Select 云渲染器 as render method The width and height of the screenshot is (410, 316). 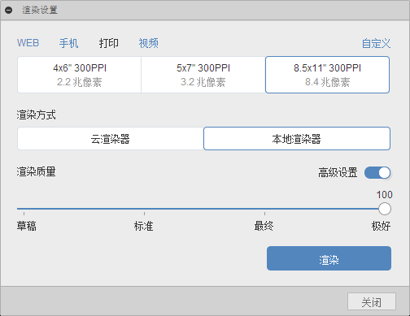[111, 139]
